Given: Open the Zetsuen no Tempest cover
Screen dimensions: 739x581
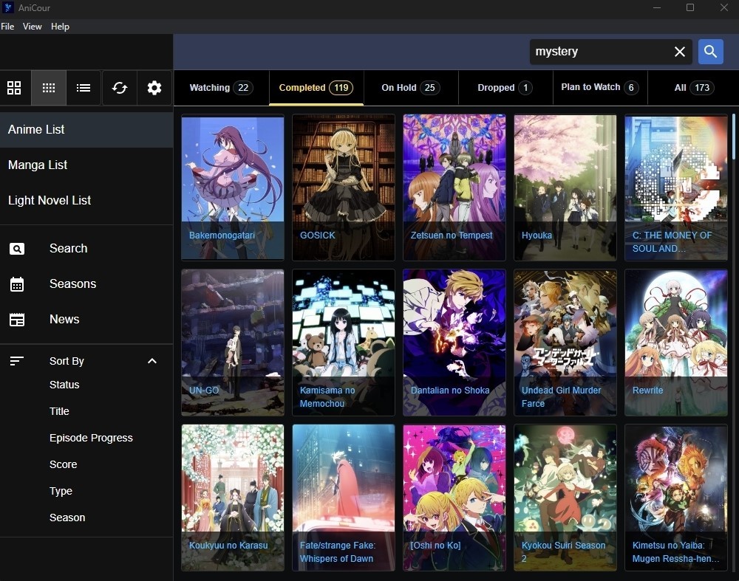Looking at the screenshot, I should pos(454,188).
